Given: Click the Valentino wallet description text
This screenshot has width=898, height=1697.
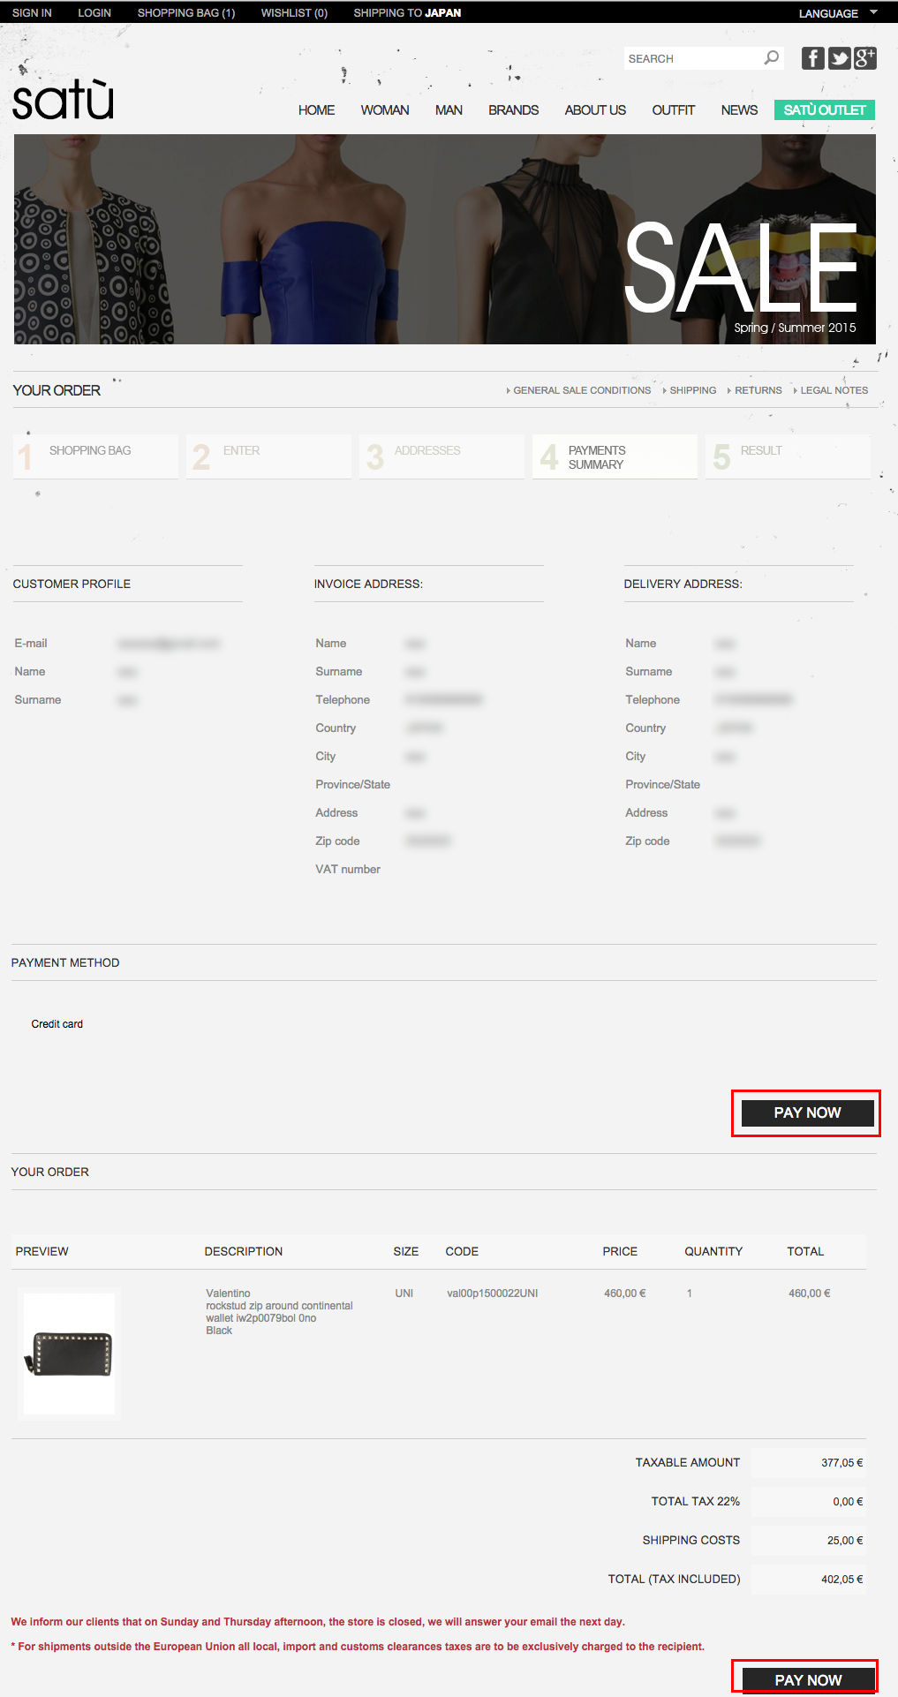Looking at the screenshot, I should (279, 1312).
